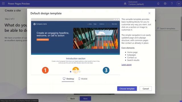Switch to the Desktop preview tab

(68, 79)
